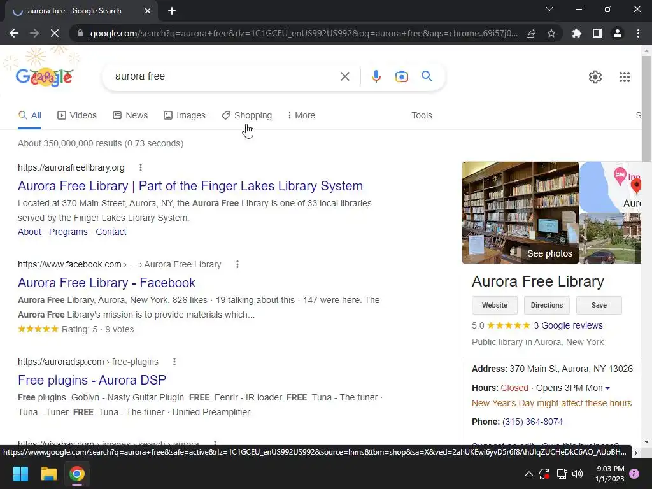Click the forward navigation arrow
This screenshot has width=652, height=489.
coord(34,33)
